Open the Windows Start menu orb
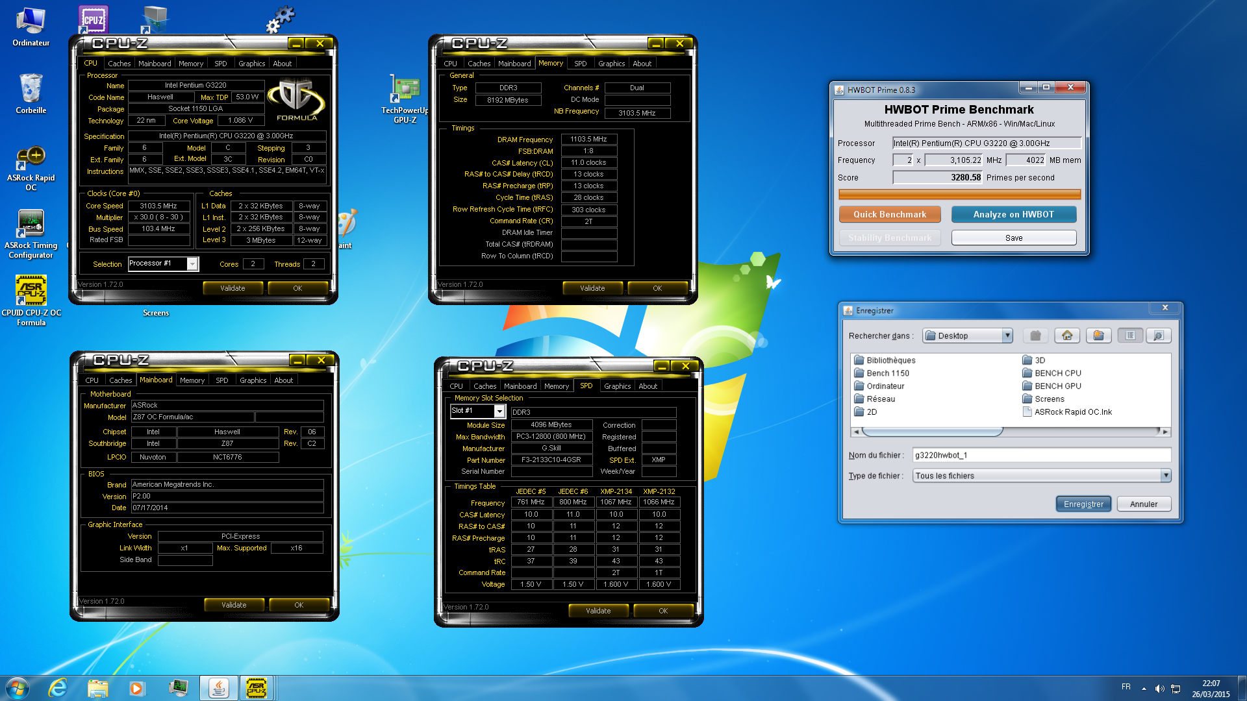Screen dimensions: 1247x701 tap(18, 688)
